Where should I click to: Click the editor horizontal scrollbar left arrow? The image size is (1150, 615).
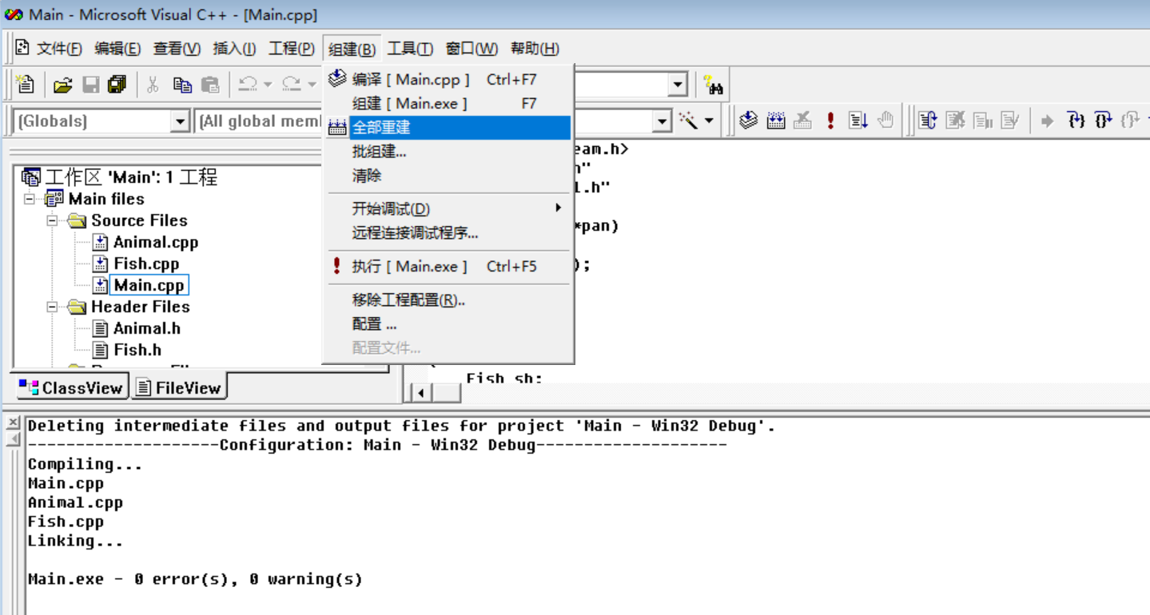(420, 392)
